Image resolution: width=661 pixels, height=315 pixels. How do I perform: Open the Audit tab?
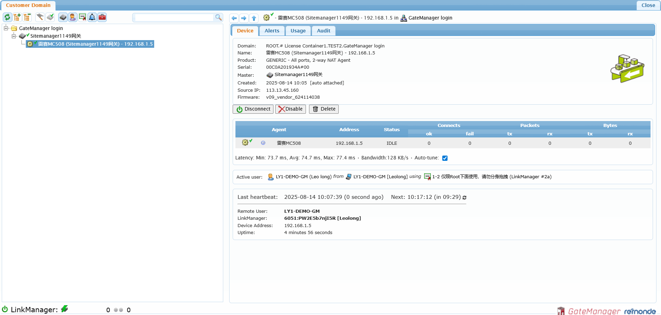click(x=323, y=31)
